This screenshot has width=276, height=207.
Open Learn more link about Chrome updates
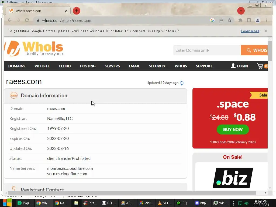click(250, 31)
